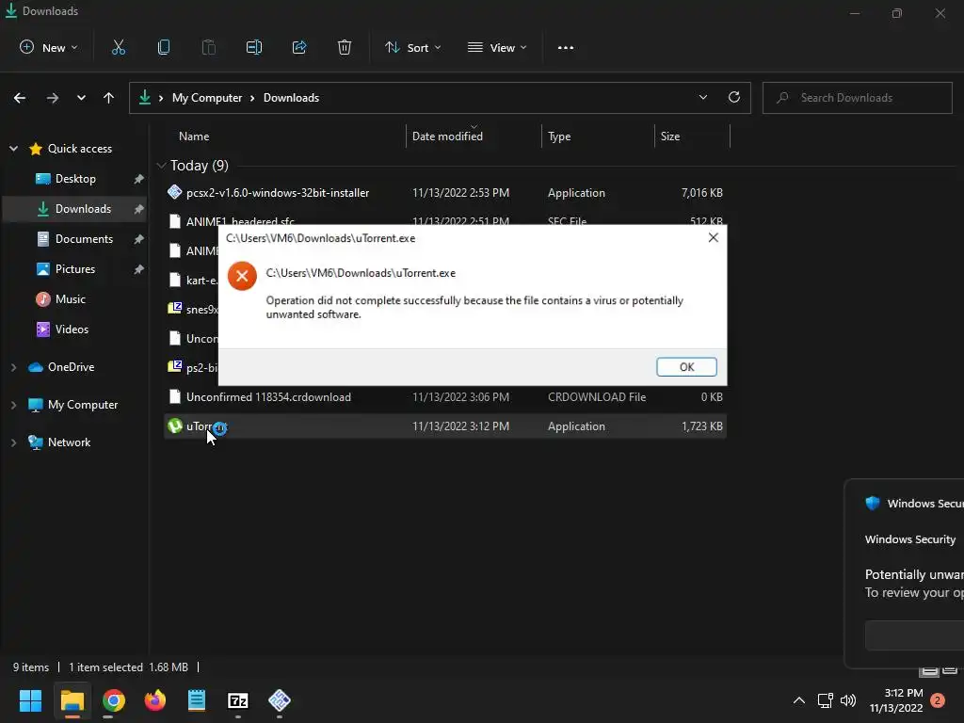The width and height of the screenshot is (964, 723).
Task: Sort by the Size column header
Action: [670, 136]
